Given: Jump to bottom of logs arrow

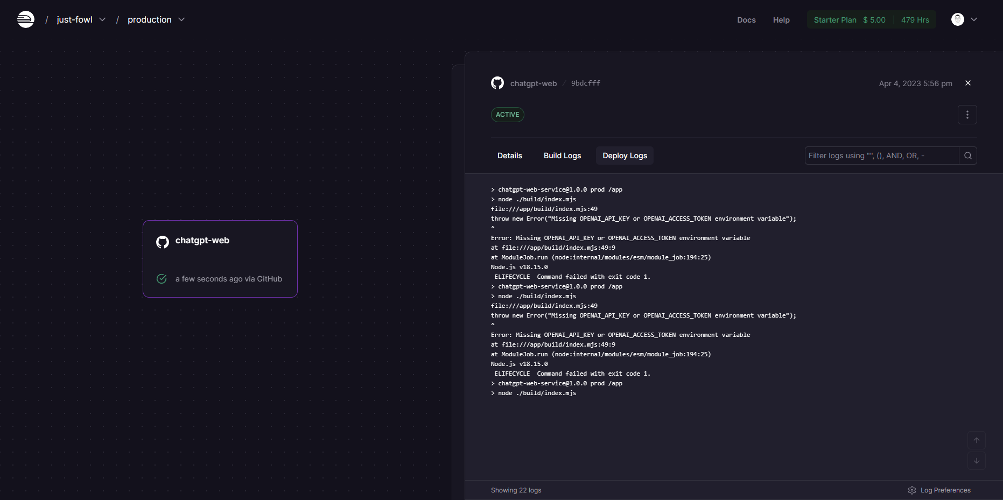Looking at the screenshot, I should (x=977, y=461).
